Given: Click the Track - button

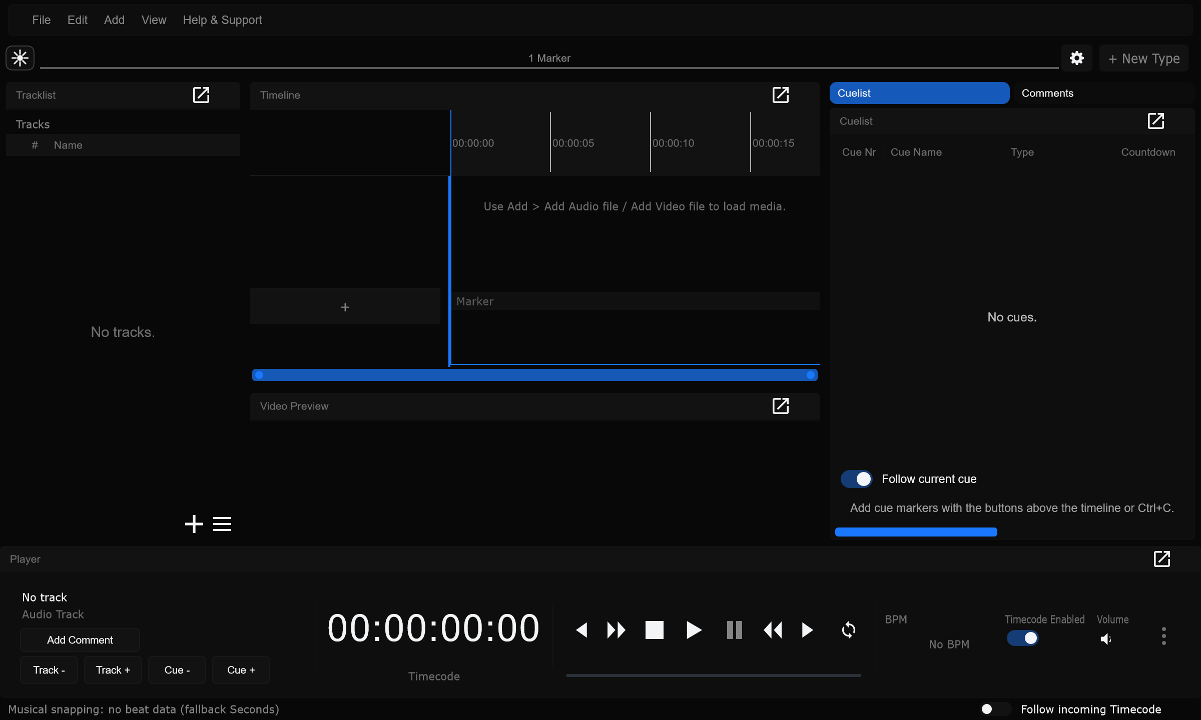Looking at the screenshot, I should pyautogui.click(x=49, y=670).
